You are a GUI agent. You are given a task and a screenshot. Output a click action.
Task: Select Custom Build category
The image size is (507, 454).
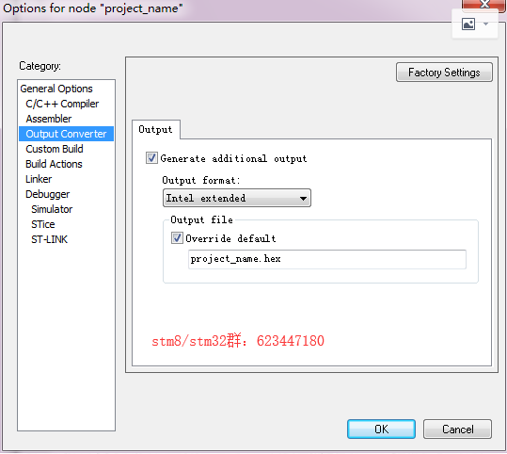click(55, 149)
